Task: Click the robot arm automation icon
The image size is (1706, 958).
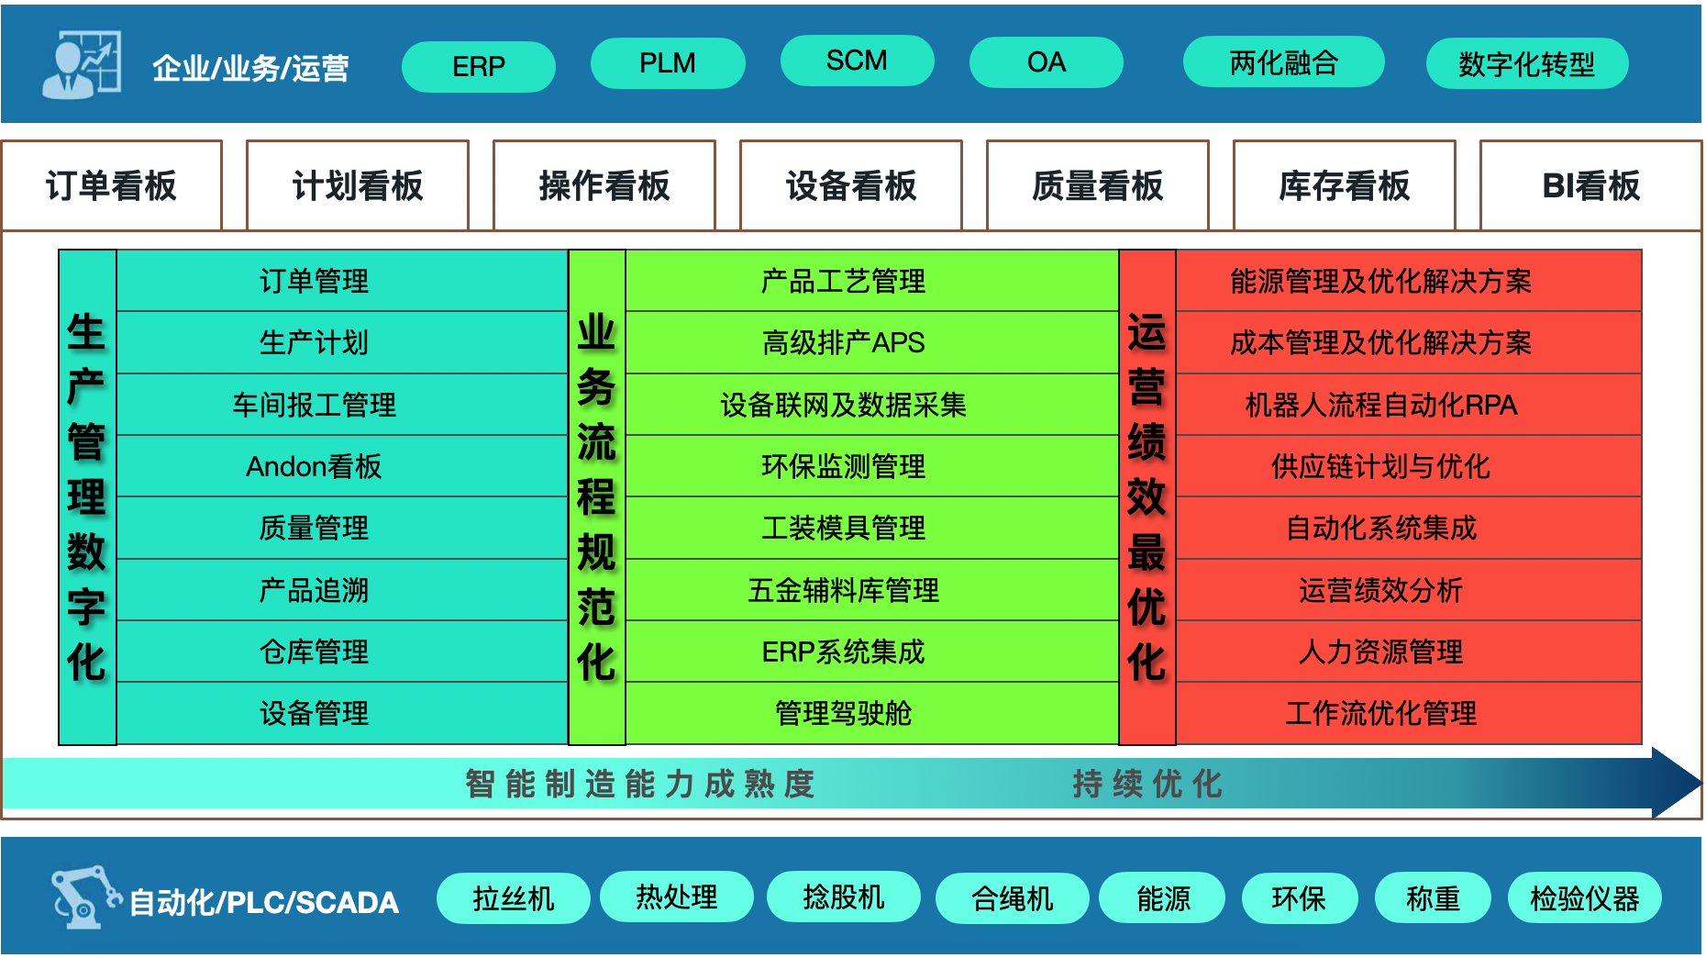Action: click(85, 896)
